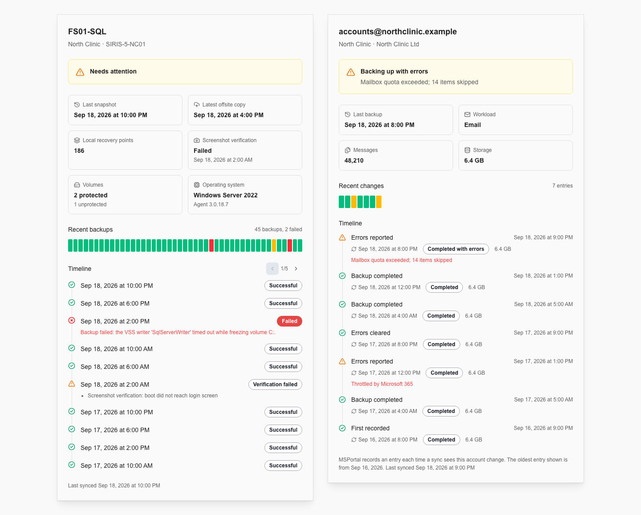Viewport: 641px width, 515px height.
Task: Click the check icon next to Errors cleared
Action: coord(342,333)
